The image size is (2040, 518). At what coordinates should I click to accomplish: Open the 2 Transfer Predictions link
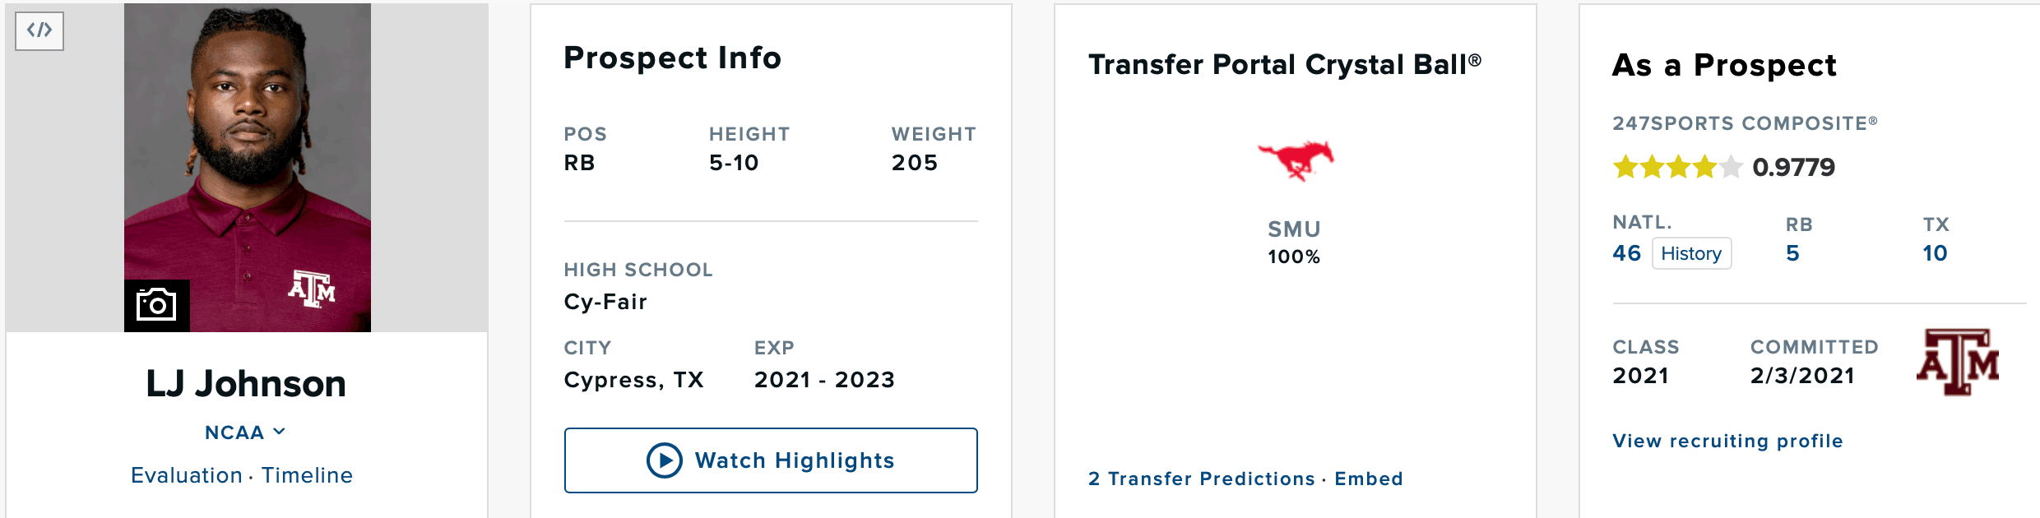point(1202,479)
